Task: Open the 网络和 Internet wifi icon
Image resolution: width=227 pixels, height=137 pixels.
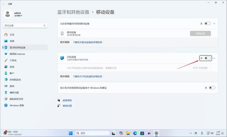Action: (6, 54)
